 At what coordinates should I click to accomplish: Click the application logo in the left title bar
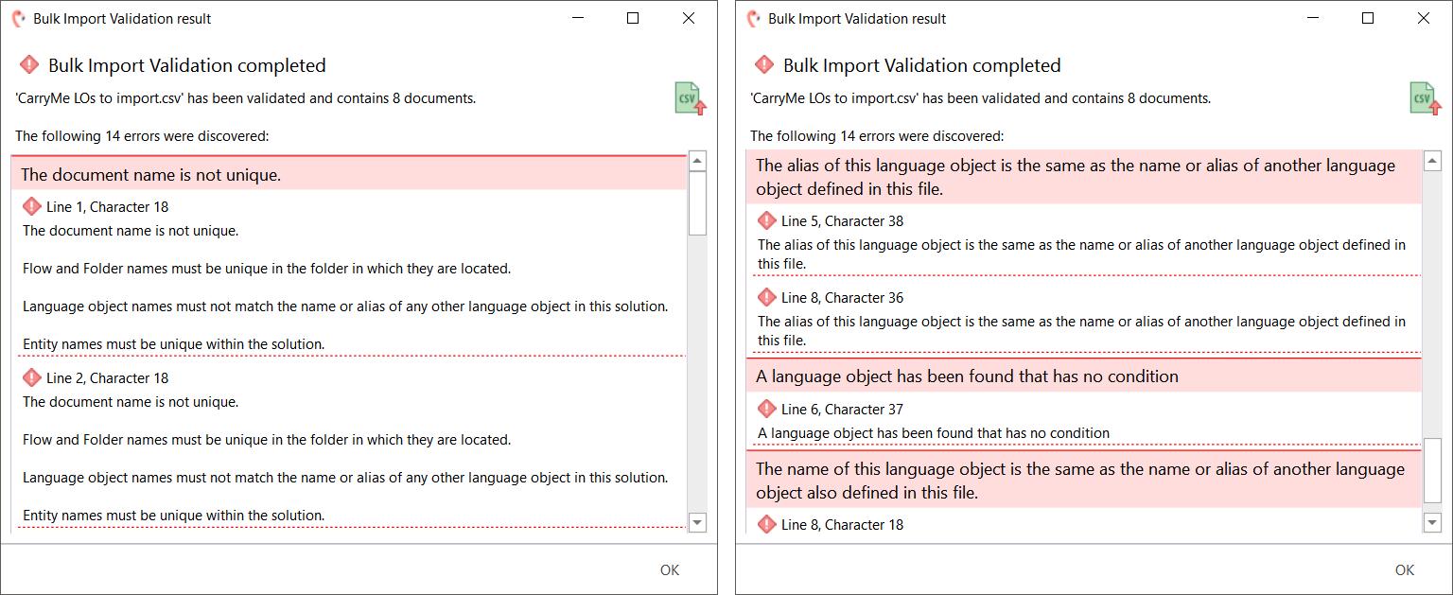tap(19, 18)
